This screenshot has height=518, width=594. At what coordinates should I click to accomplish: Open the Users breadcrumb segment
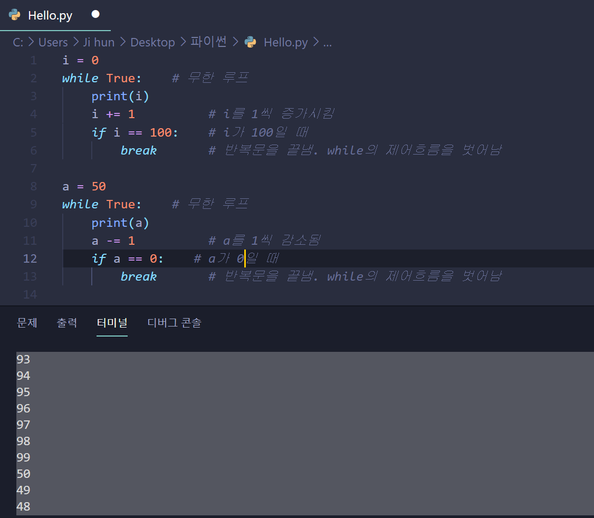coord(53,42)
